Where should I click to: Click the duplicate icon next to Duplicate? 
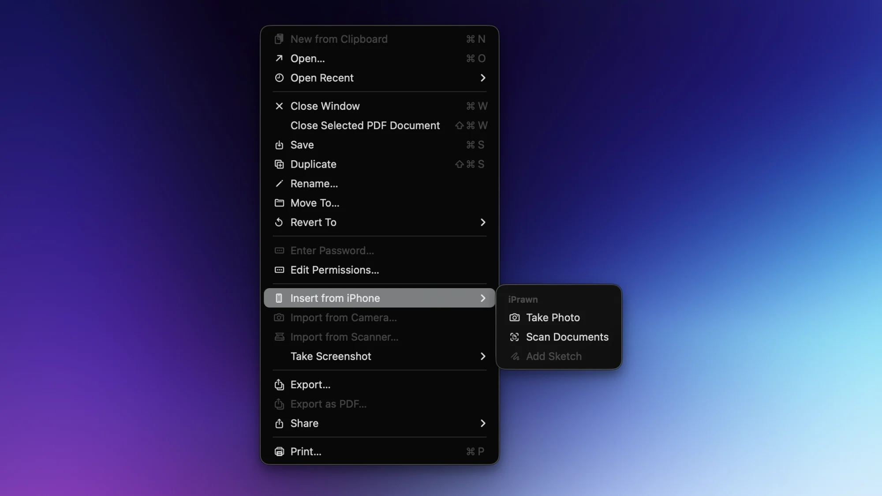click(x=279, y=164)
